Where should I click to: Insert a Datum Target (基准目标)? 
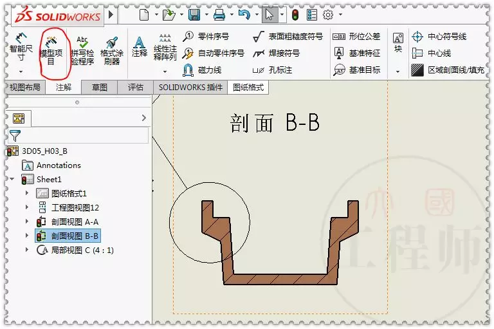[x=357, y=70]
